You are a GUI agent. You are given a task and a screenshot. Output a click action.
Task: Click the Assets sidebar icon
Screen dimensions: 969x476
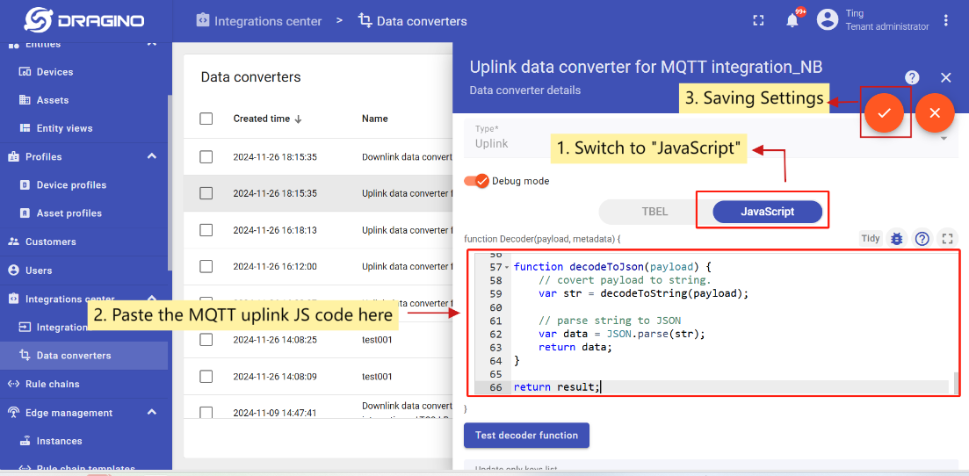(x=25, y=100)
